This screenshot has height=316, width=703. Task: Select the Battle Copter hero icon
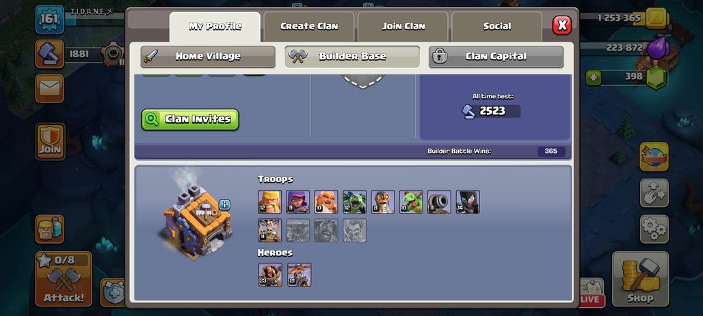click(299, 275)
